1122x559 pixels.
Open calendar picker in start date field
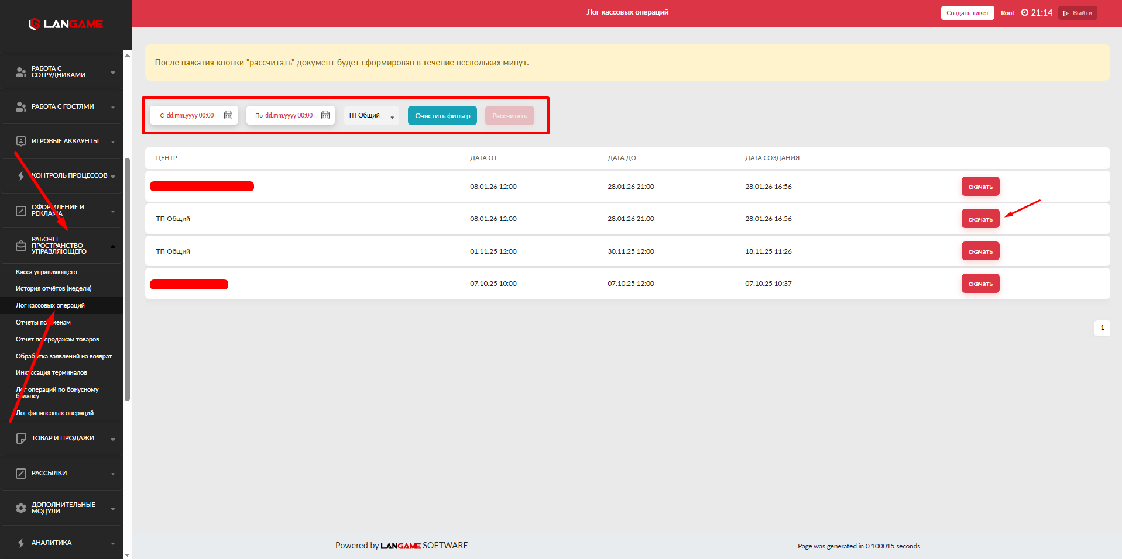coord(228,115)
